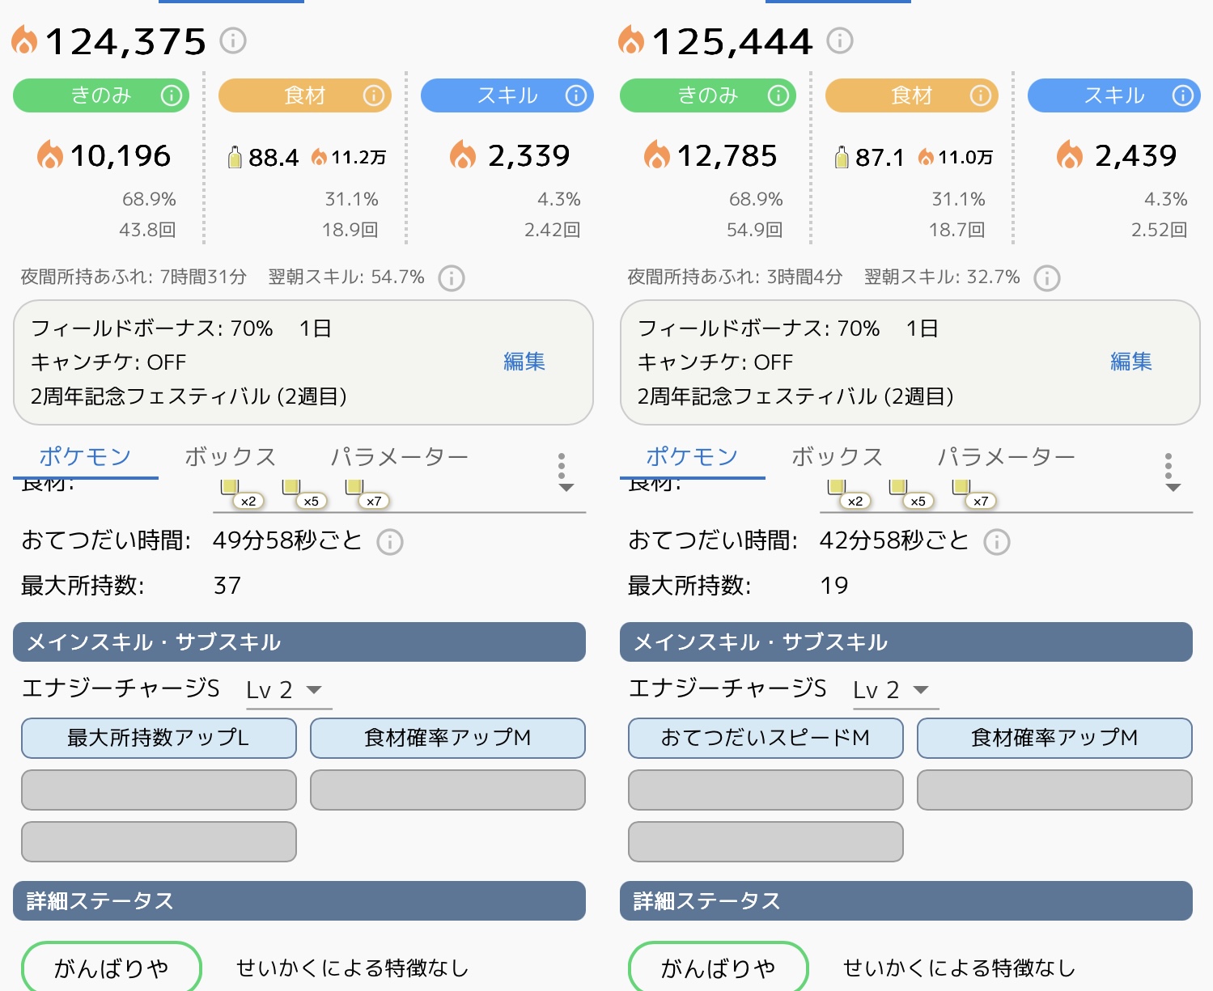Click info icon beside 42分58秒ごと
Screen dimensions: 1213x991
(997, 541)
